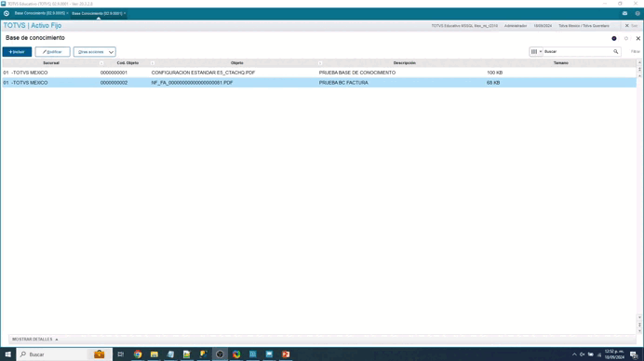Screen dimensions: 644x361
Task: Click the Modificar button
Action: [x=52, y=52]
